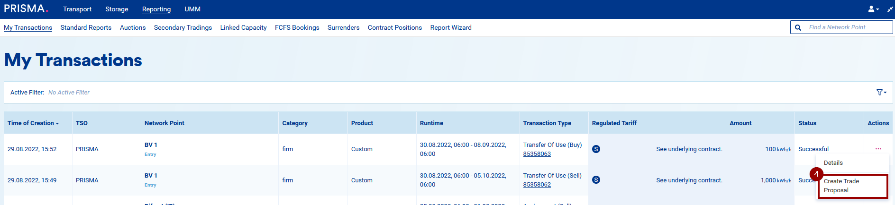Click the S tariff badge in Buy row

click(x=596, y=149)
